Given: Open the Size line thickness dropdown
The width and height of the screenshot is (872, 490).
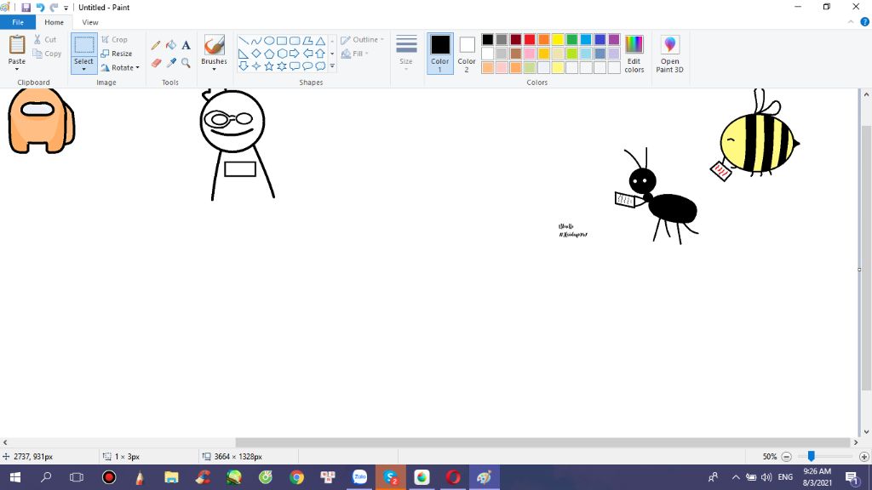Looking at the screenshot, I should pyautogui.click(x=406, y=54).
